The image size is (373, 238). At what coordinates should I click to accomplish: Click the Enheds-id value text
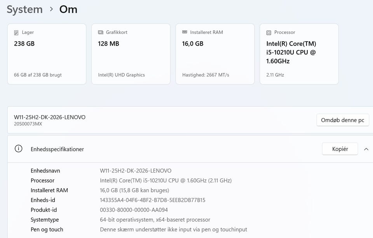152,200
